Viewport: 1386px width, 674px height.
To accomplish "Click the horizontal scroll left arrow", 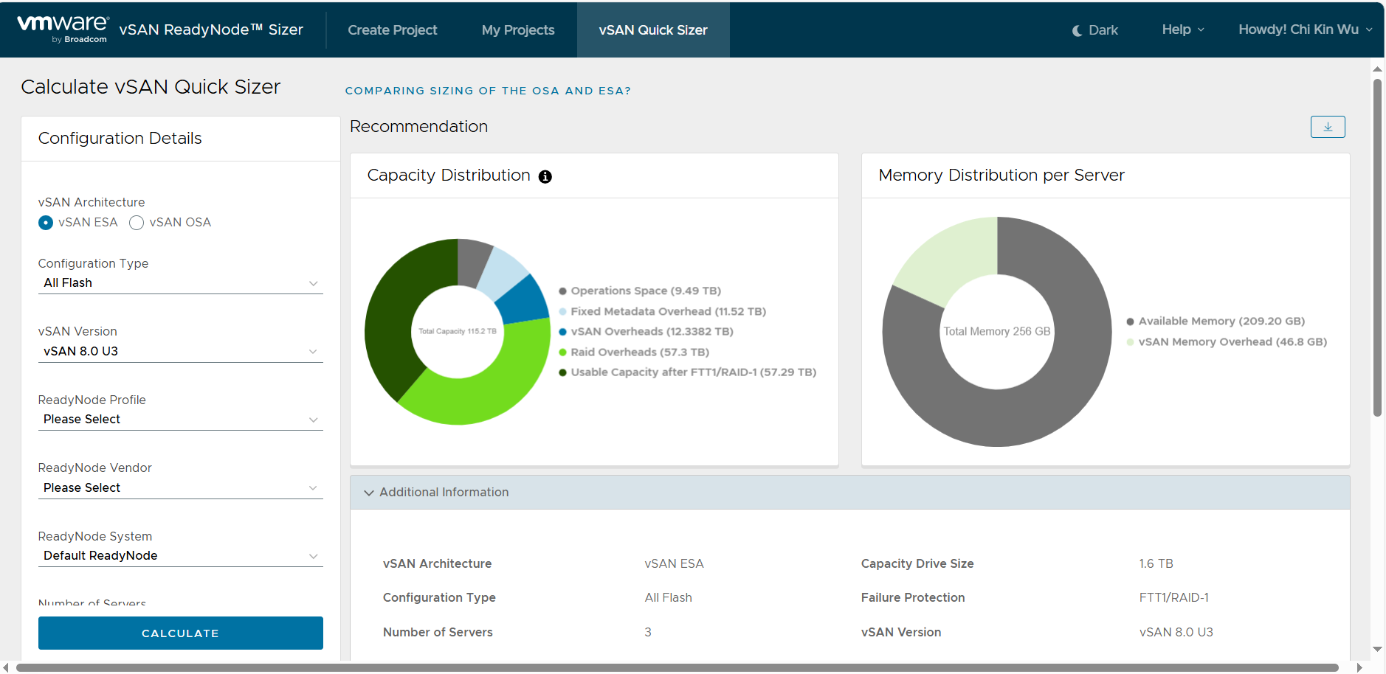I will (6, 667).
